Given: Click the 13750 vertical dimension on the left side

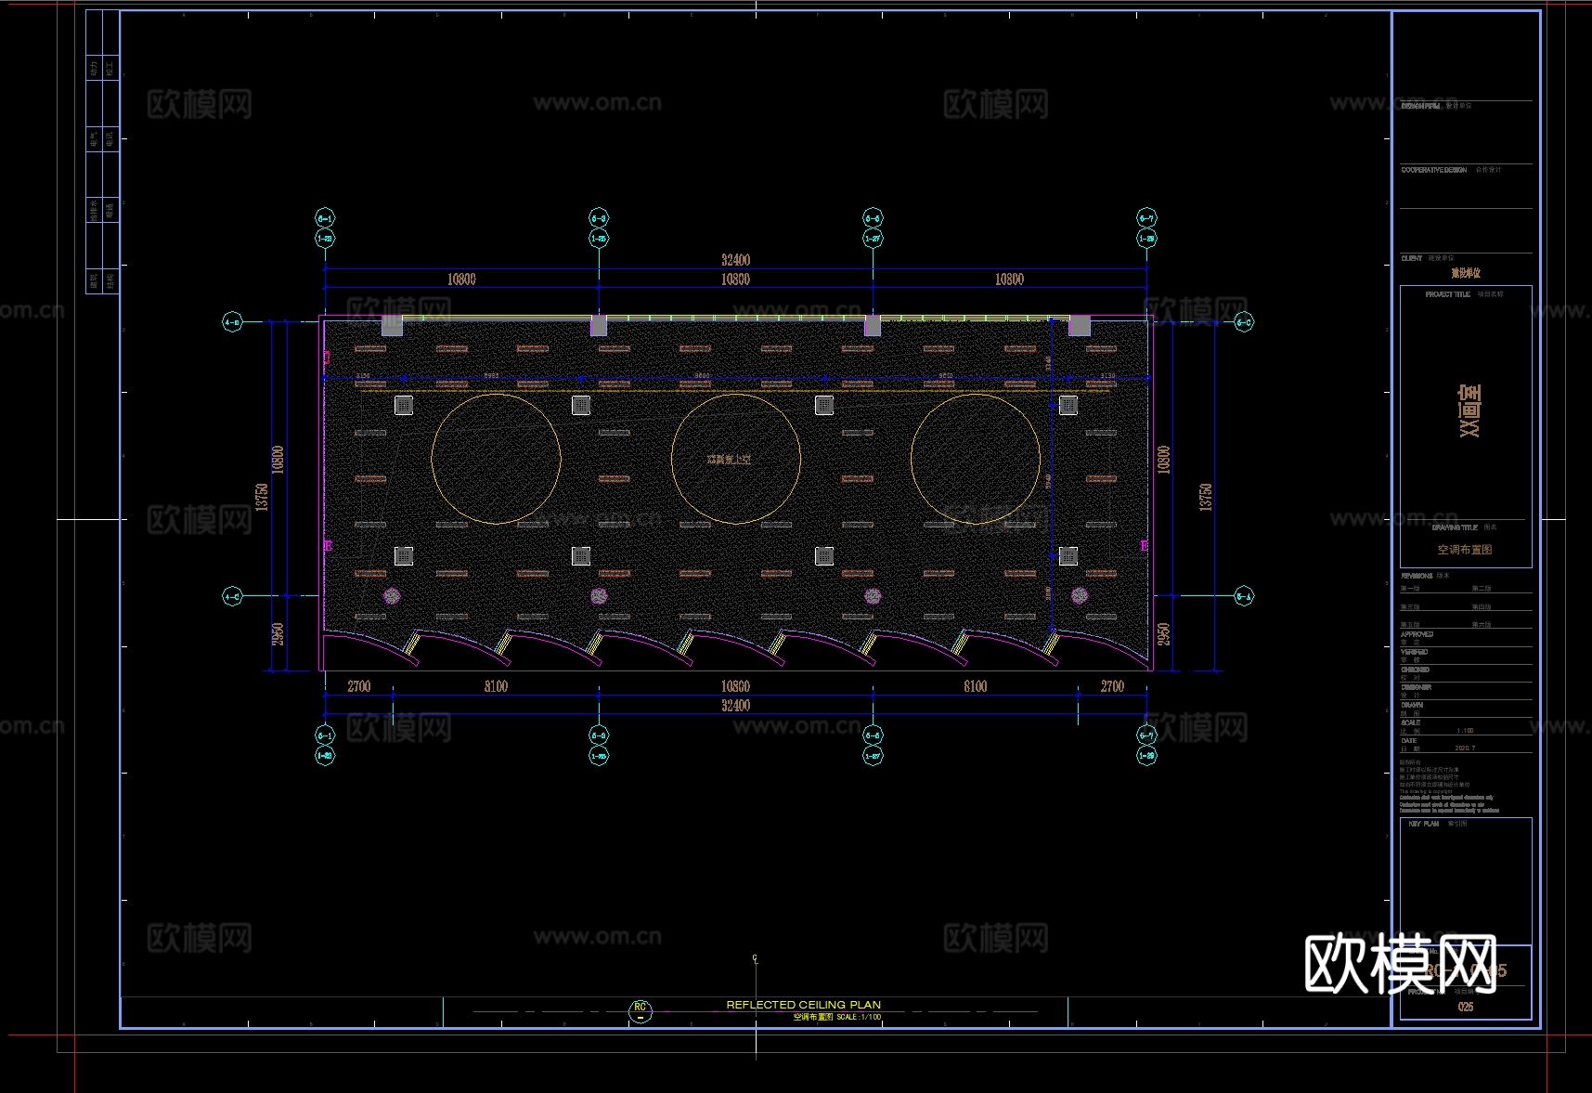Looking at the screenshot, I should click(x=262, y=496).
